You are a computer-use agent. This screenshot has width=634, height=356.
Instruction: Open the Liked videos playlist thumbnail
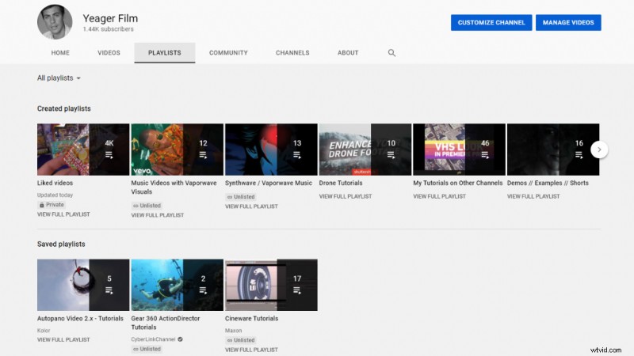coord(83,150)
